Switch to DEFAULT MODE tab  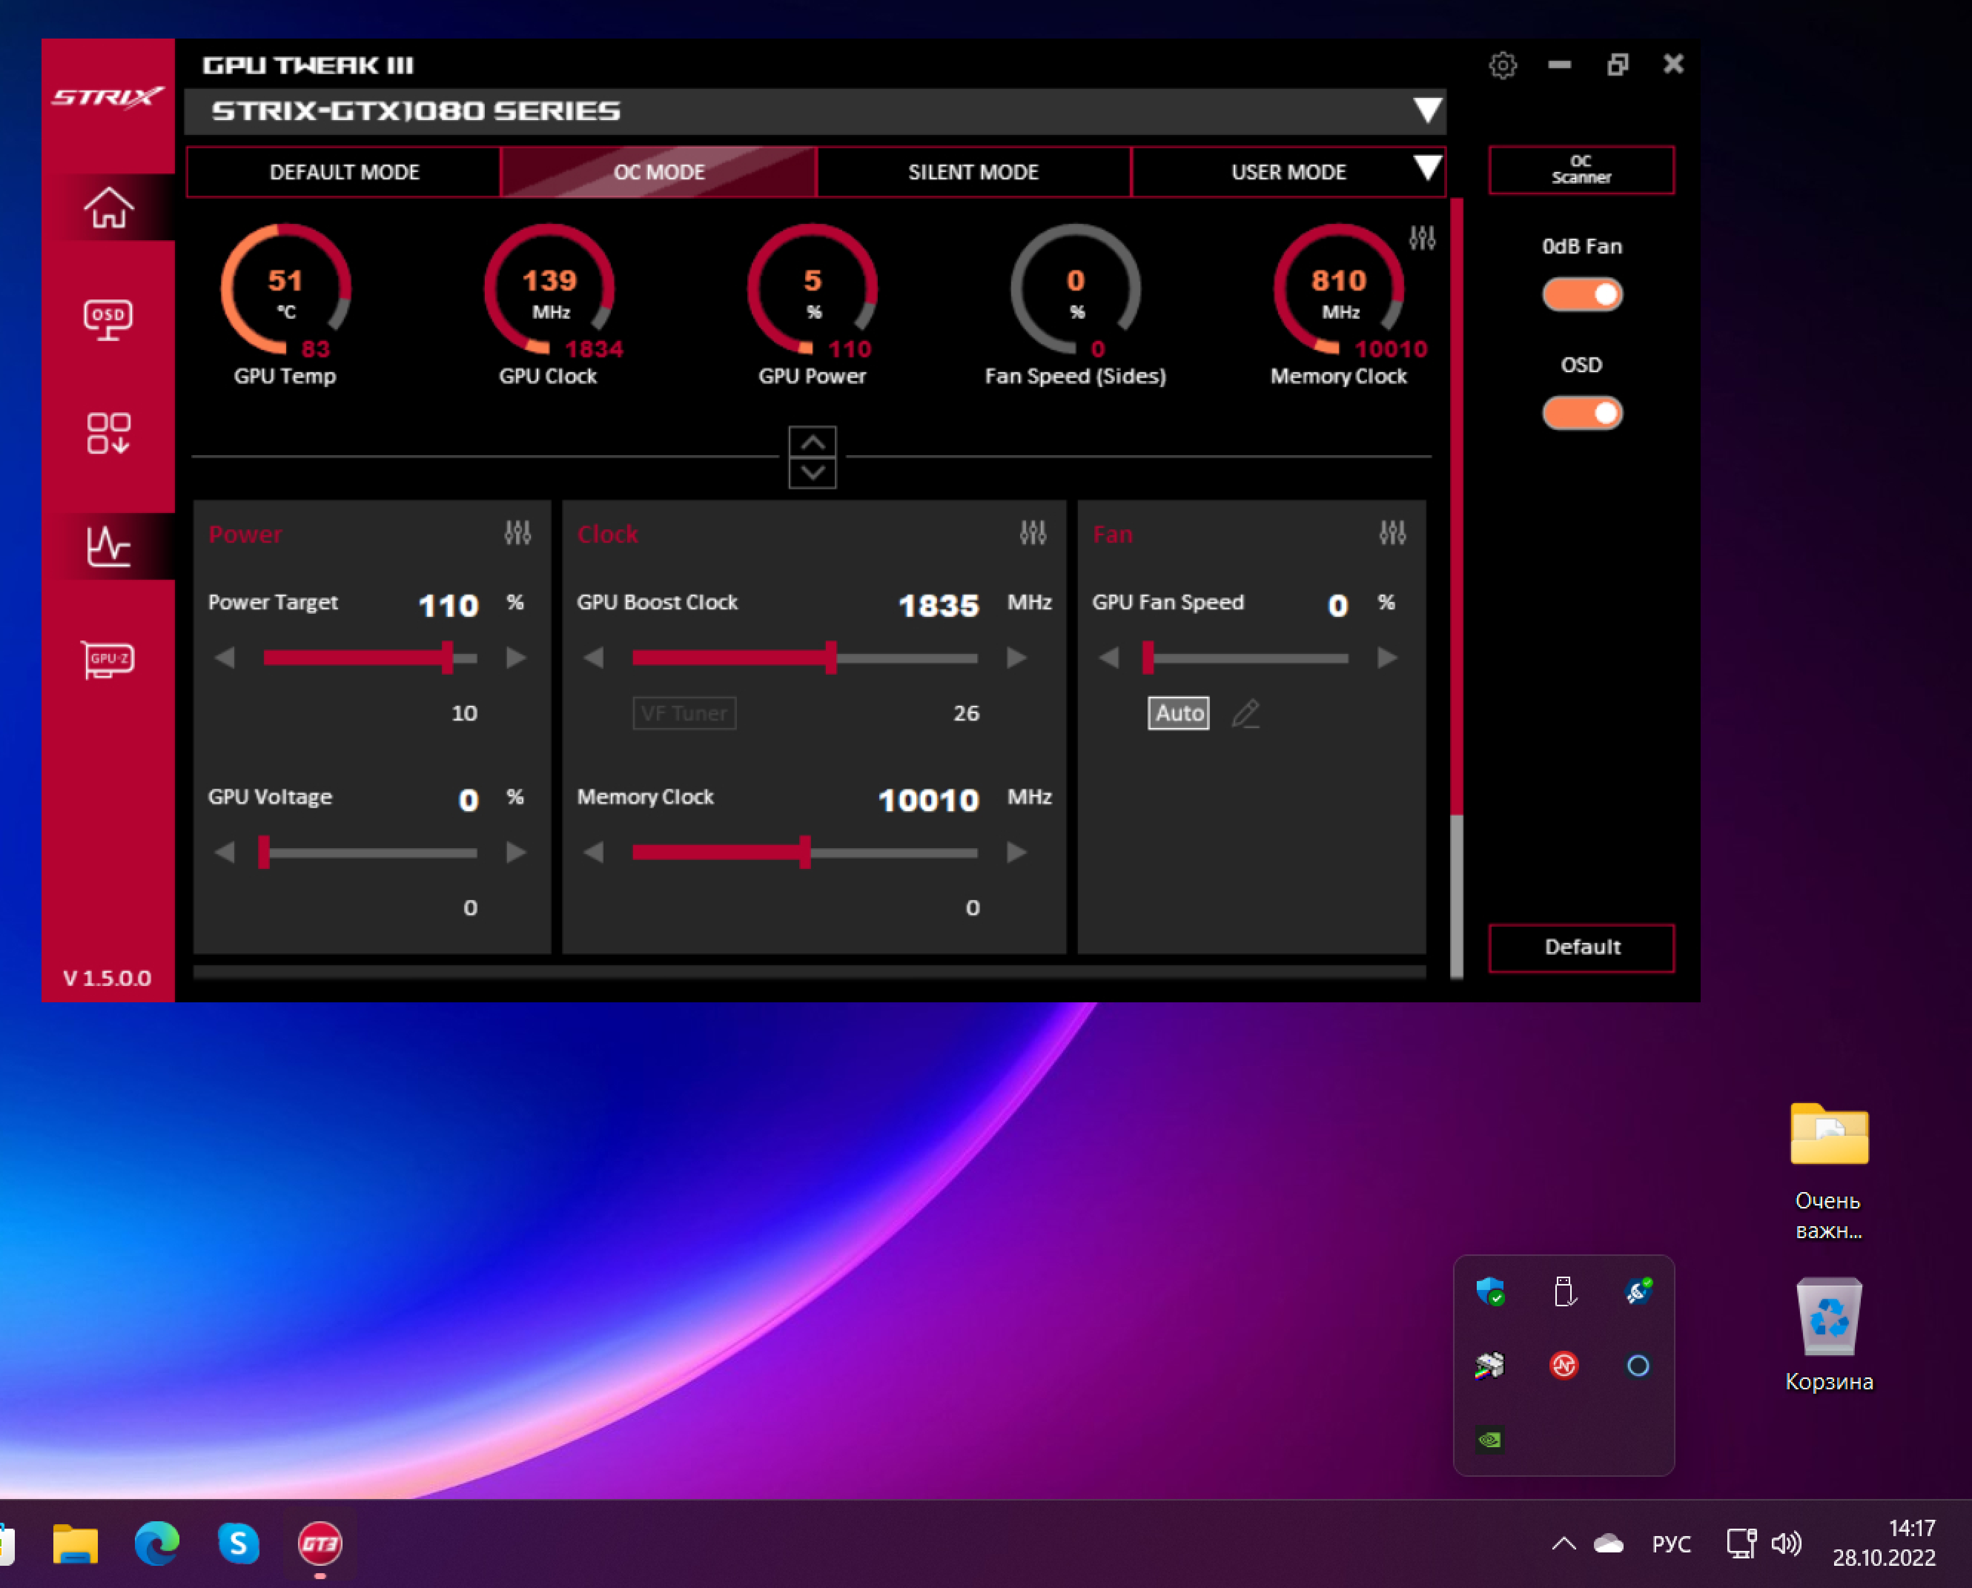coord(344,172)
